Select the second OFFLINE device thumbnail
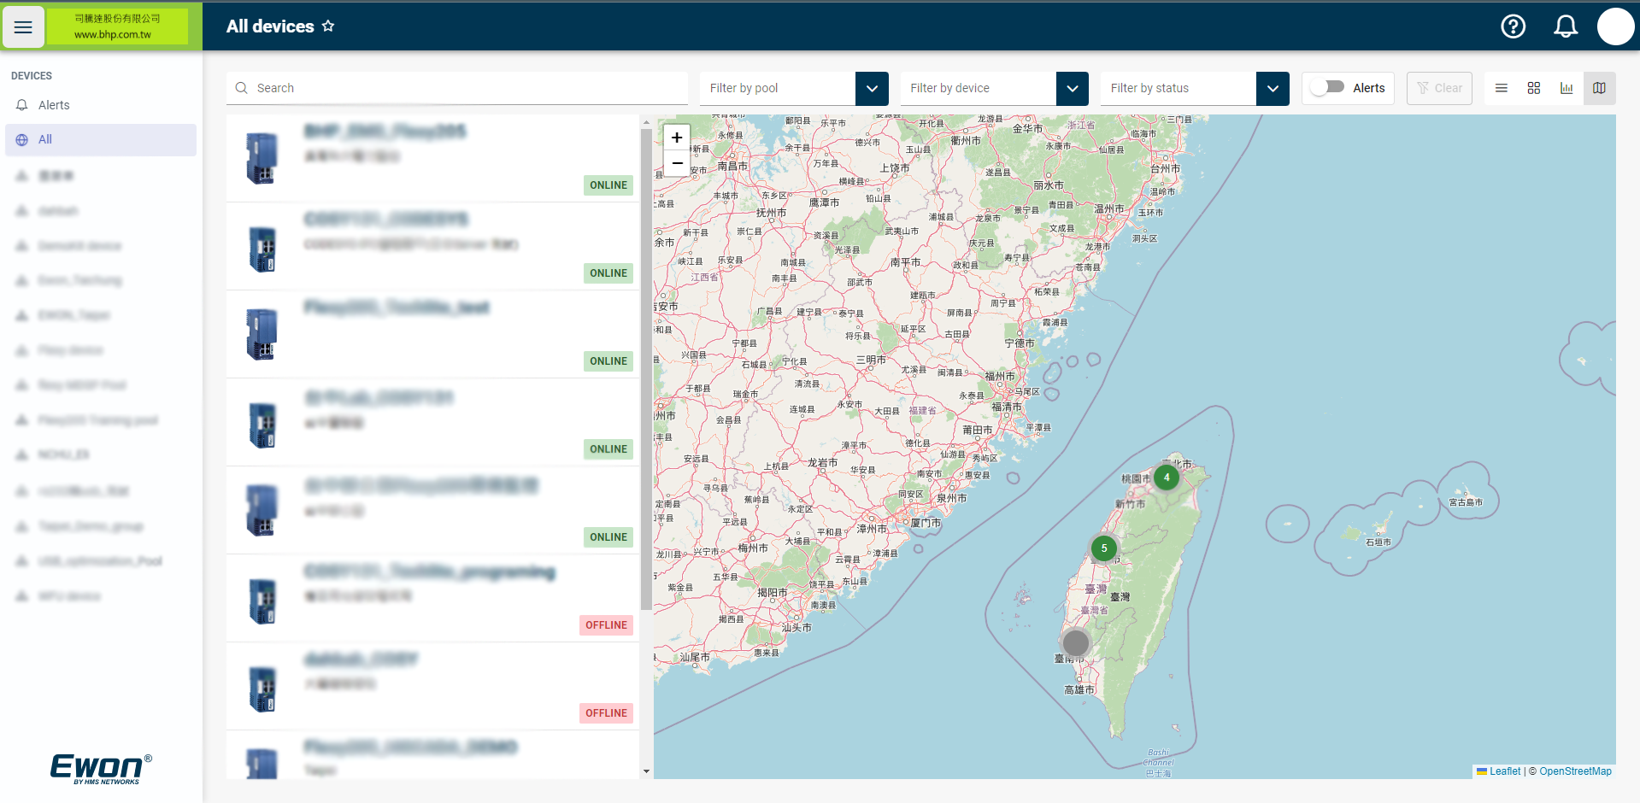1640x803 pixels. 262,689
